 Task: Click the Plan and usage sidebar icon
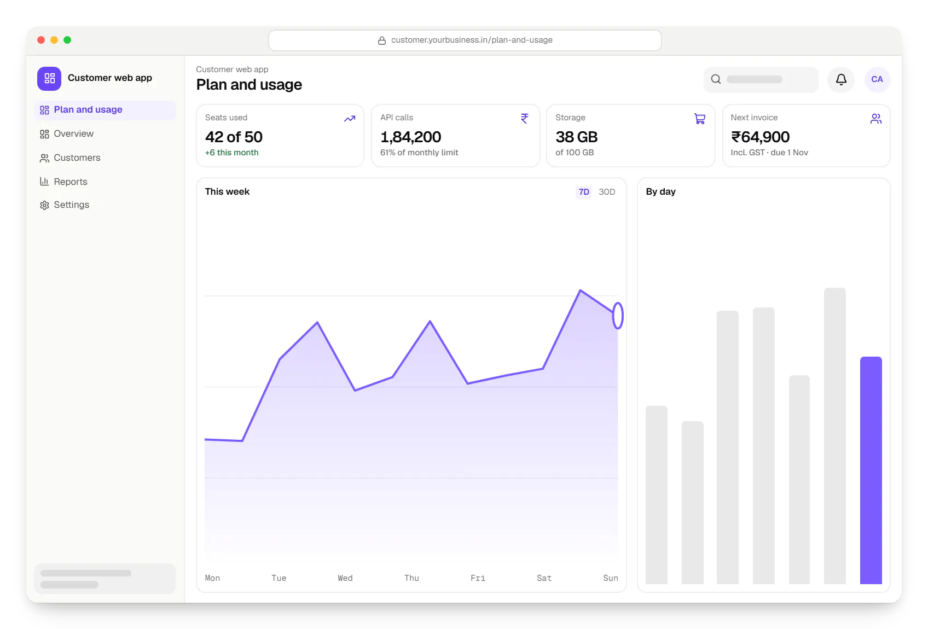[x=44, y=110]
